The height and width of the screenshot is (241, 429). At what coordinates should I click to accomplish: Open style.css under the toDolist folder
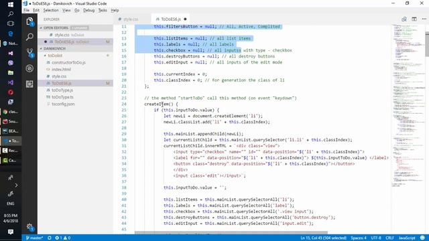[75, 76]
